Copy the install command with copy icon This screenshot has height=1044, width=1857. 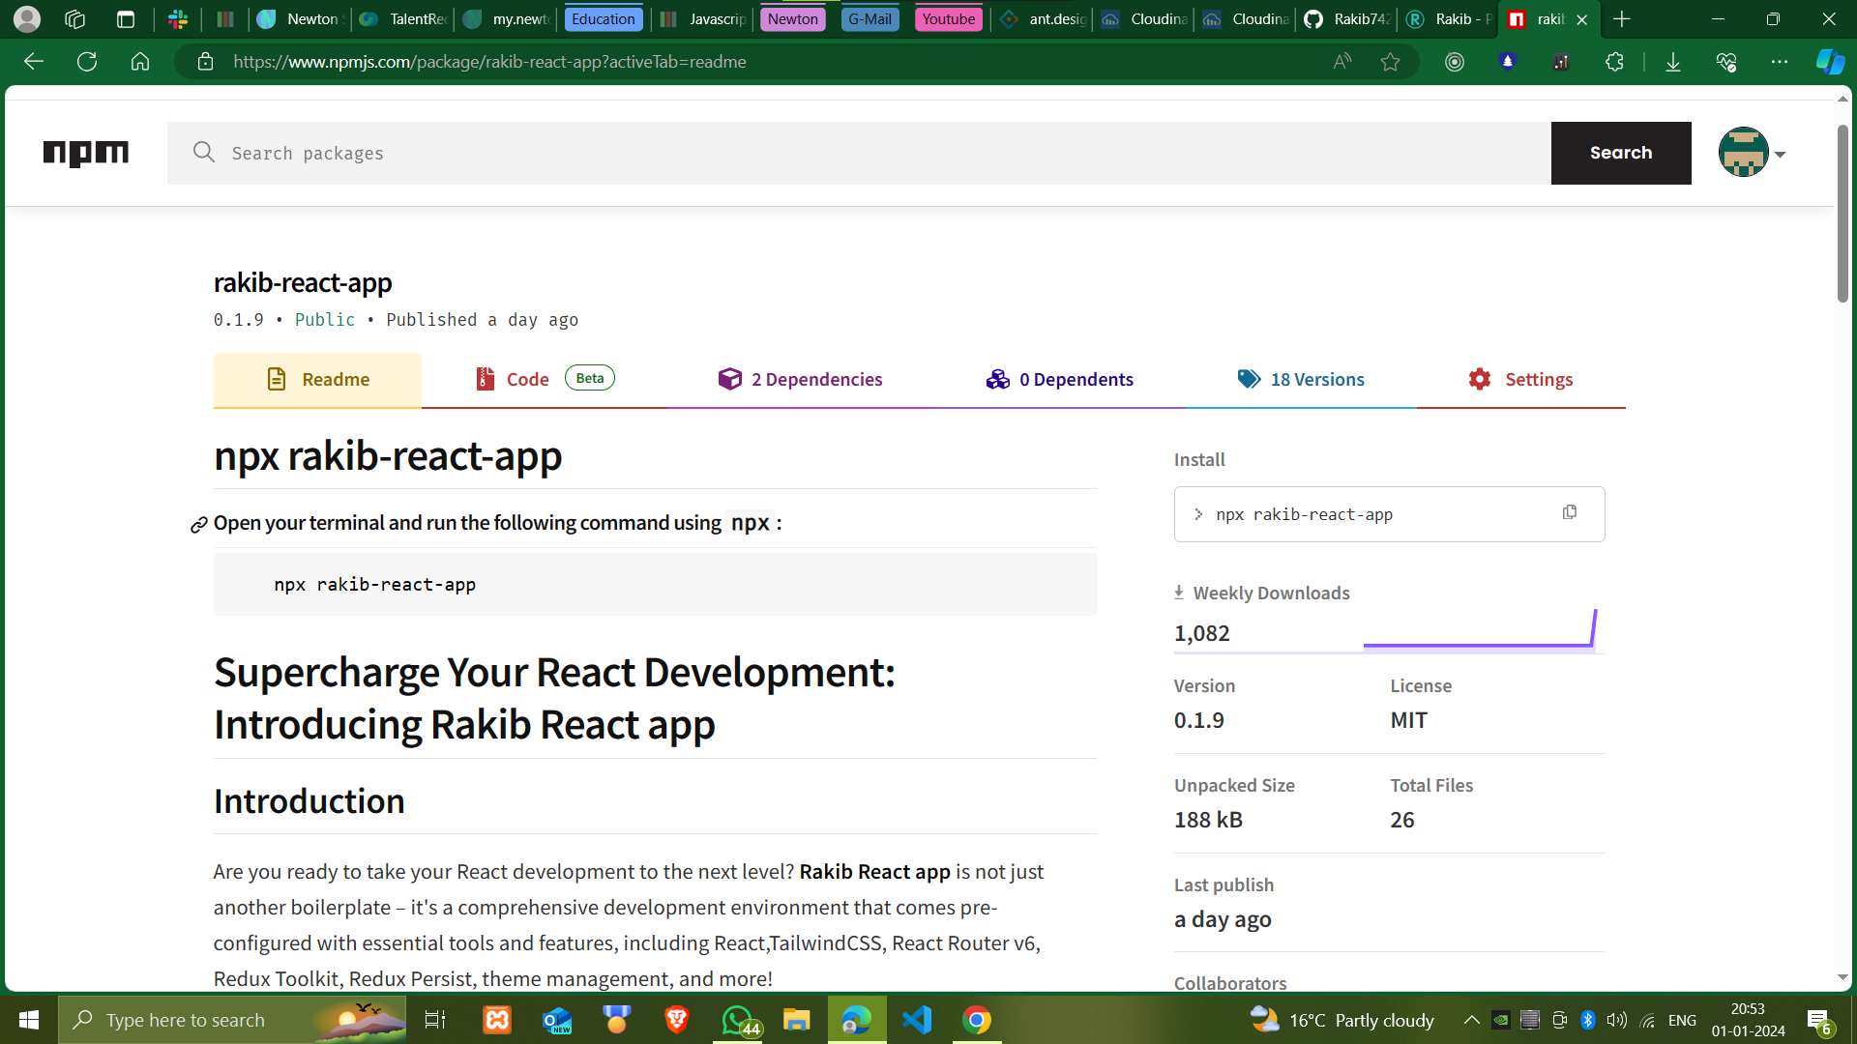point(1570,512)
